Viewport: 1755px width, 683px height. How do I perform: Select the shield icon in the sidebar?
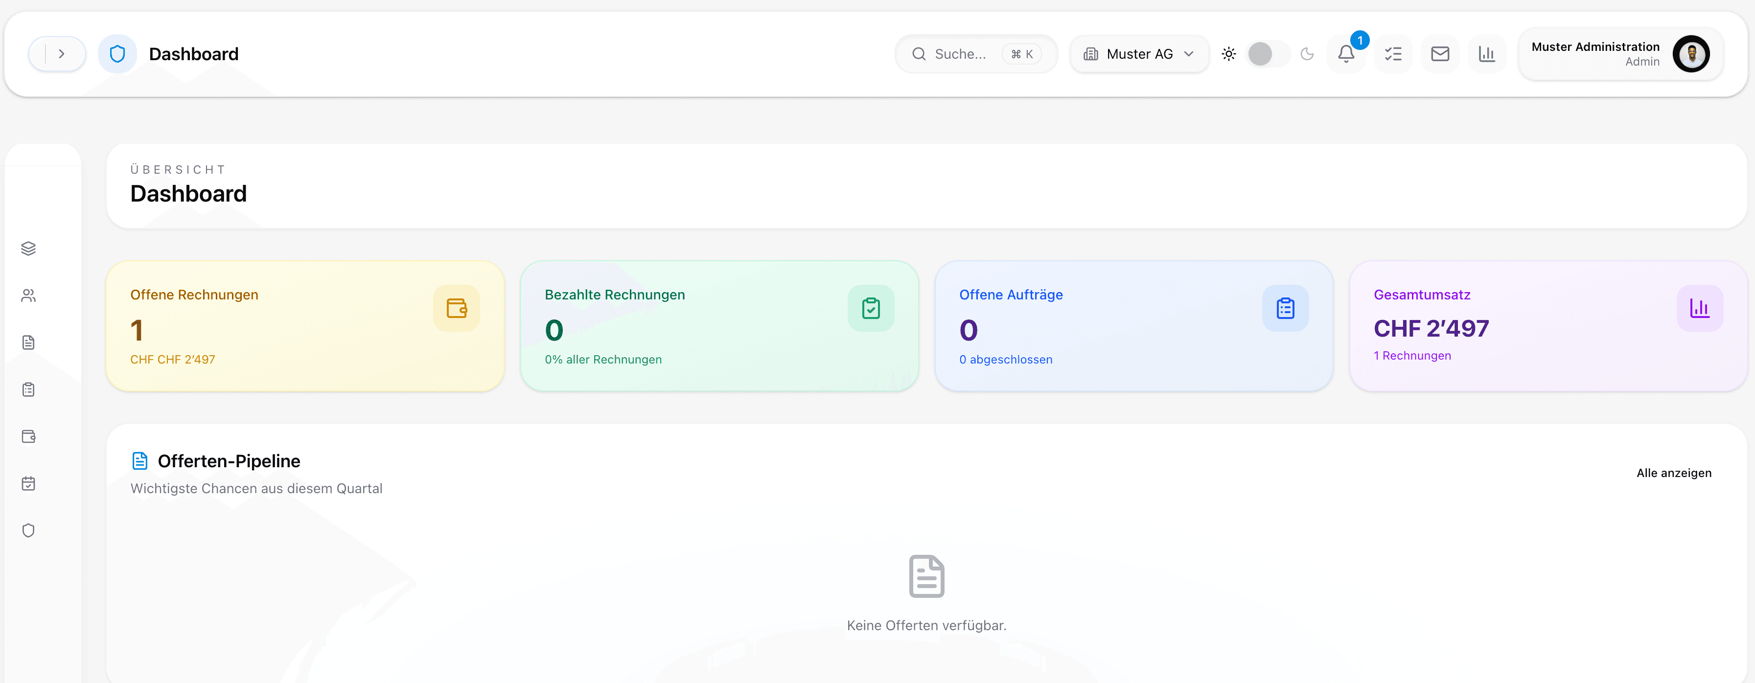[x=28, y=530]
